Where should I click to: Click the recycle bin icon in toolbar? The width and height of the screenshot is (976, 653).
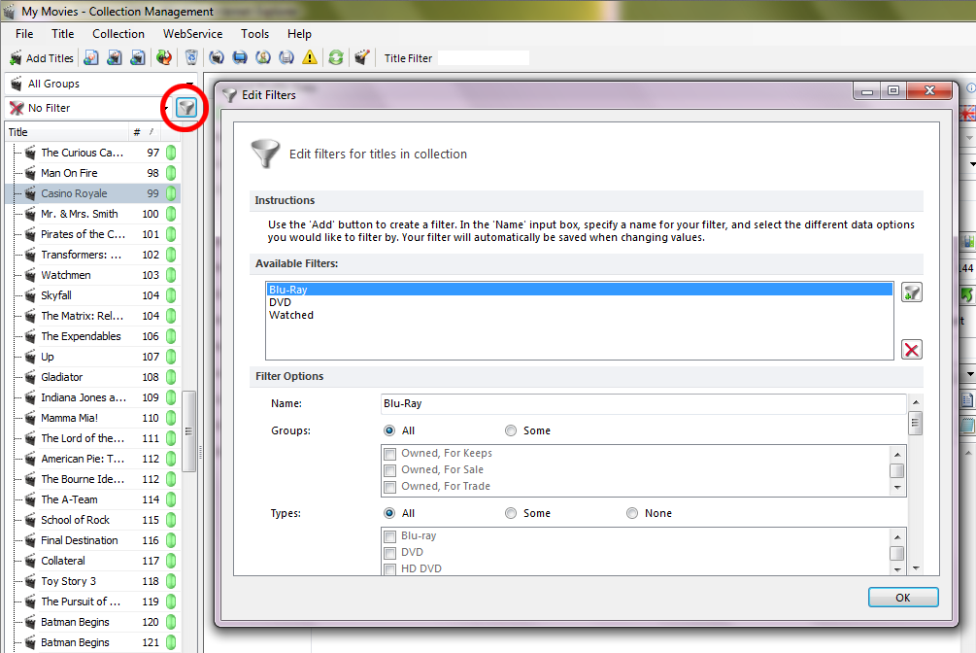[x=191, y=58]
